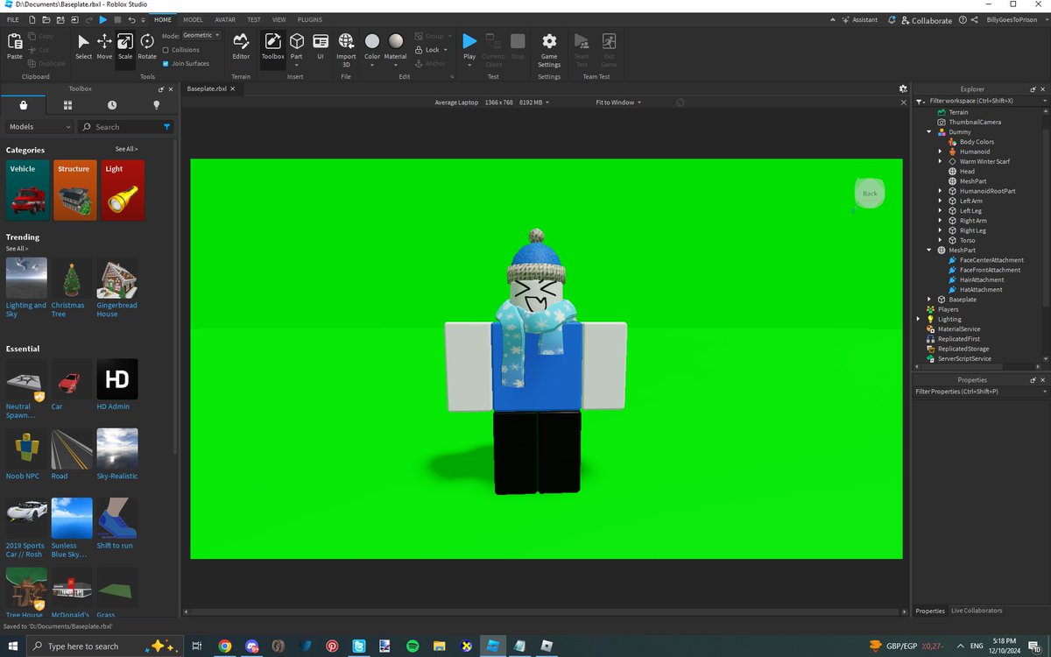Open the Toolbox search filter options
This screenshot has width=1051, height=657.
[x=166, y=127]
